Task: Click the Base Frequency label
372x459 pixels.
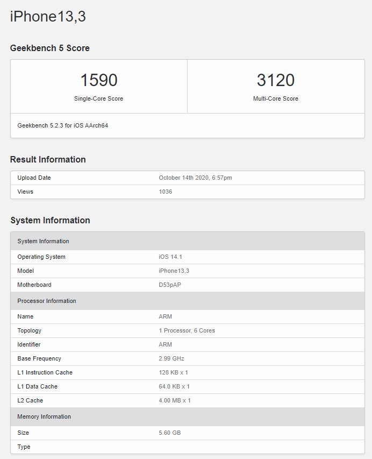Action: tap(39, 358)
